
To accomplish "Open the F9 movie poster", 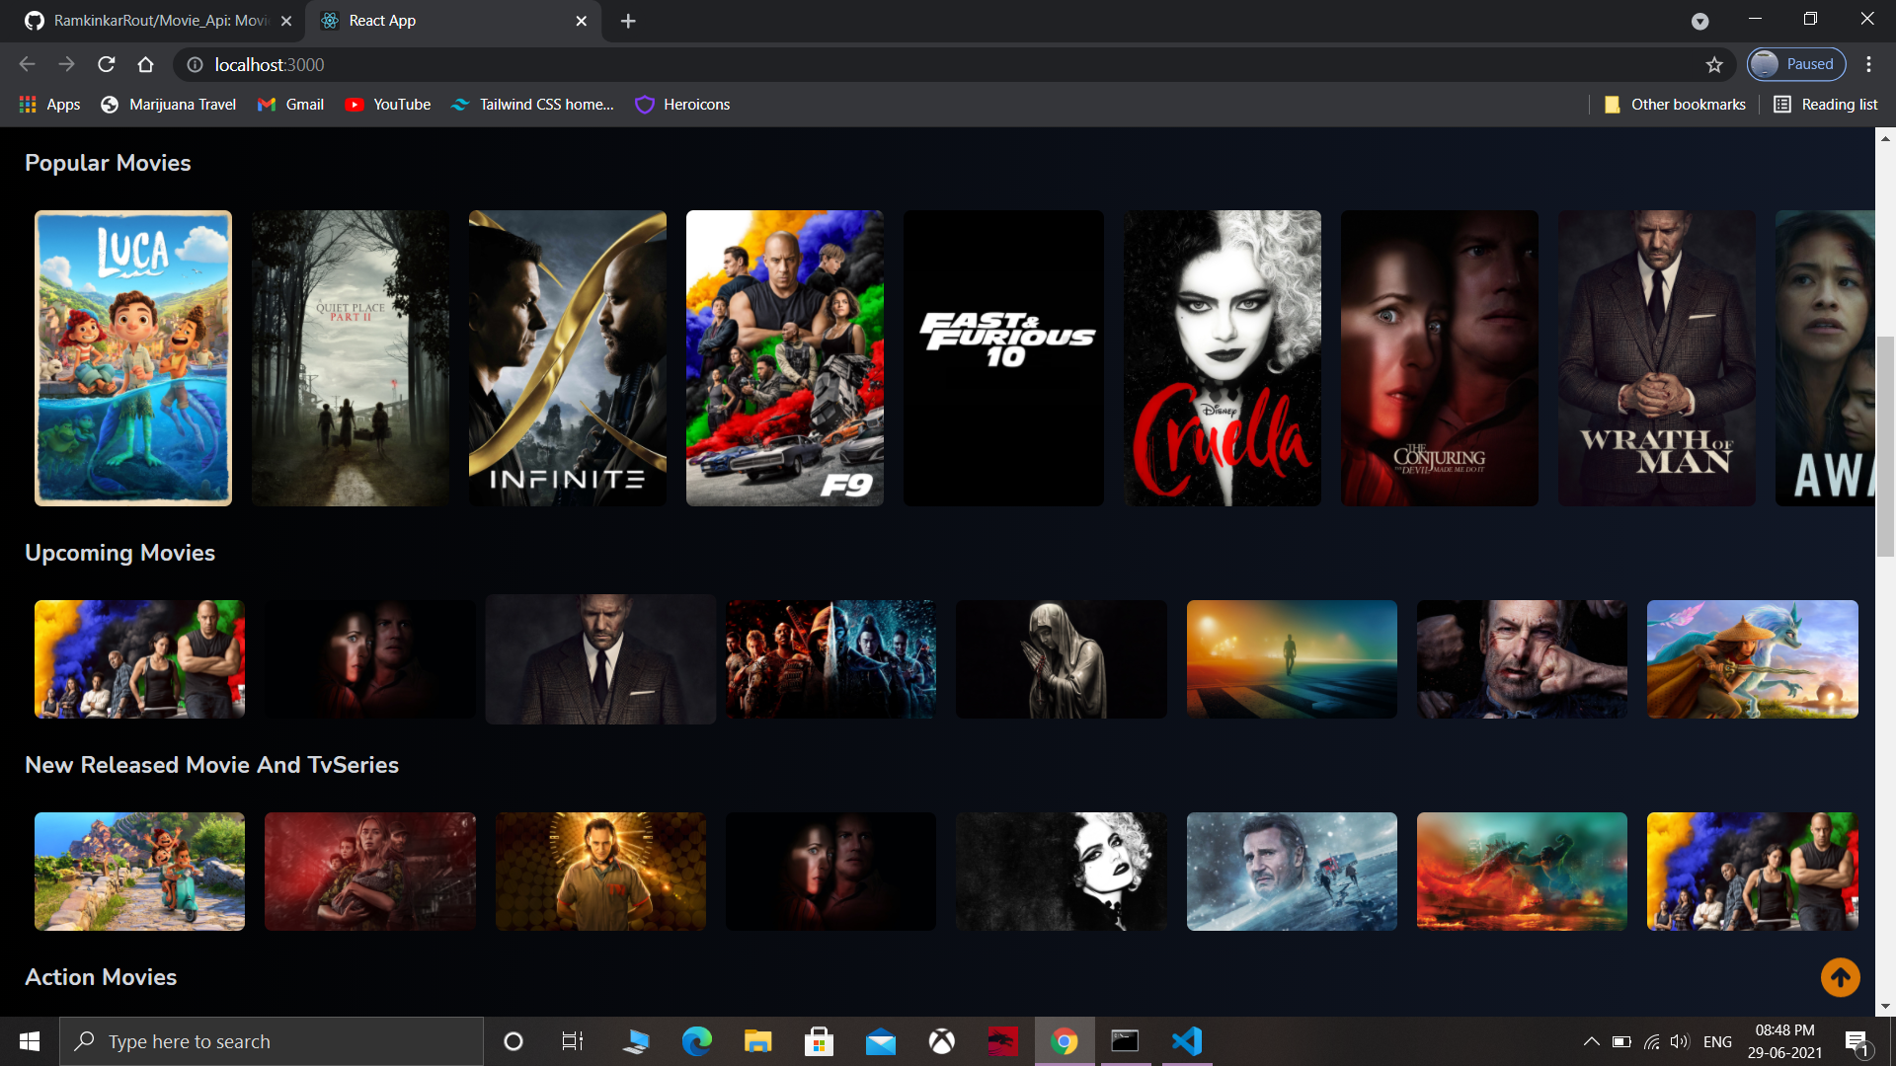I will [x=785, y=358].
